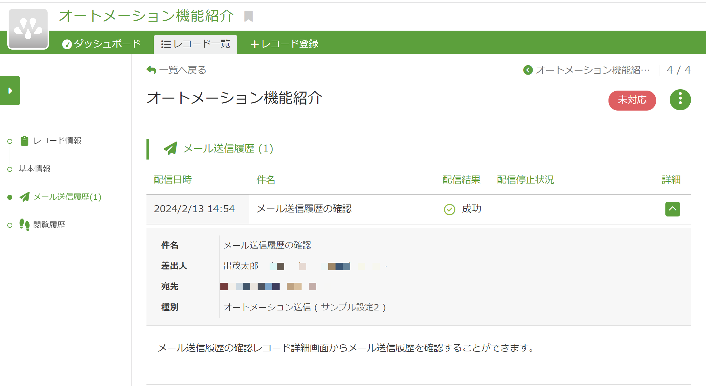Image resolution: width=706 pixels, height=386 pixels.
Task: Click the previous record link オートメーション機能紹…
Action: tap(592, 70)
